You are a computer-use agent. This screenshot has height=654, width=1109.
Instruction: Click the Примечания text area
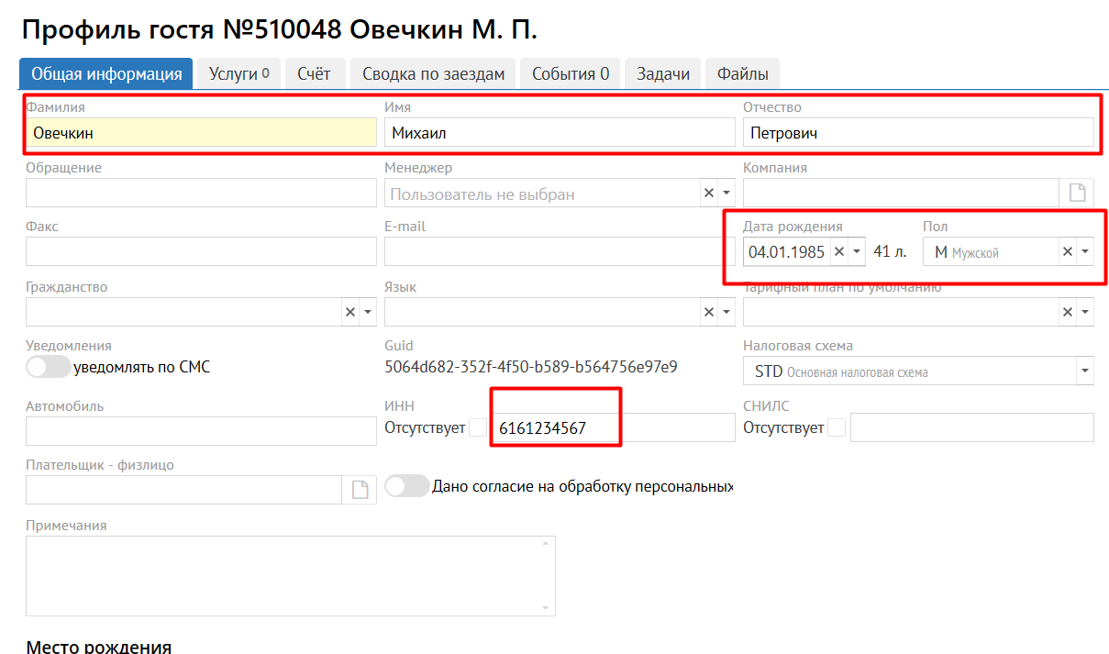point(290,576)
